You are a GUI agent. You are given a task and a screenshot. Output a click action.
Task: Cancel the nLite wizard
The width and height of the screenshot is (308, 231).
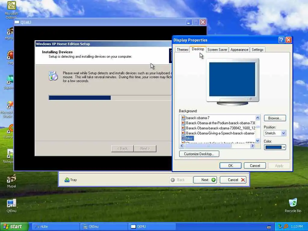tap(233, 180)
